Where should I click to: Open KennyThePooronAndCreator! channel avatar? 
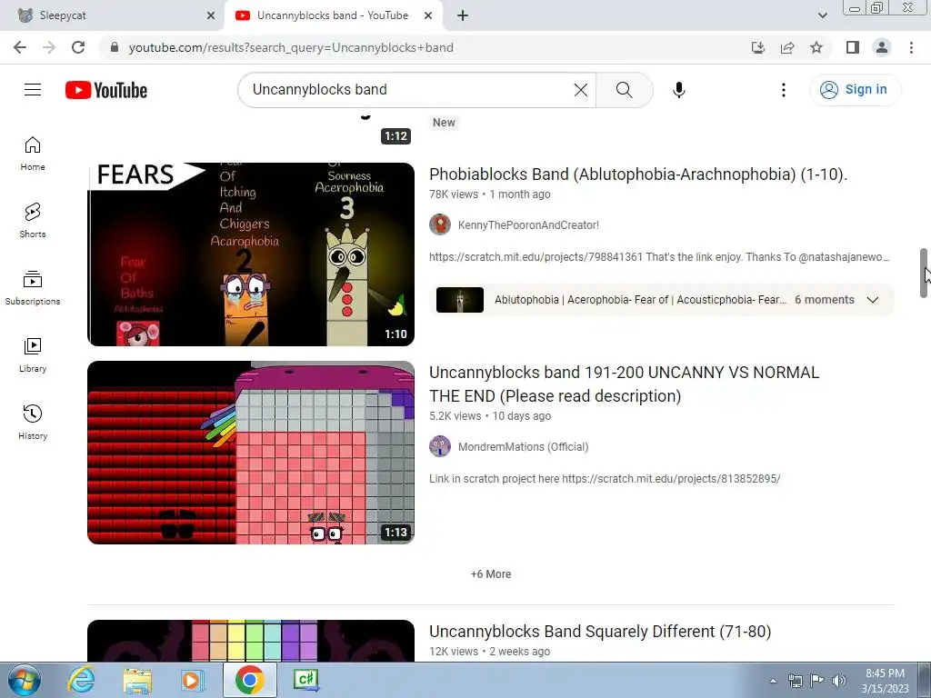[x=440, y=225]
